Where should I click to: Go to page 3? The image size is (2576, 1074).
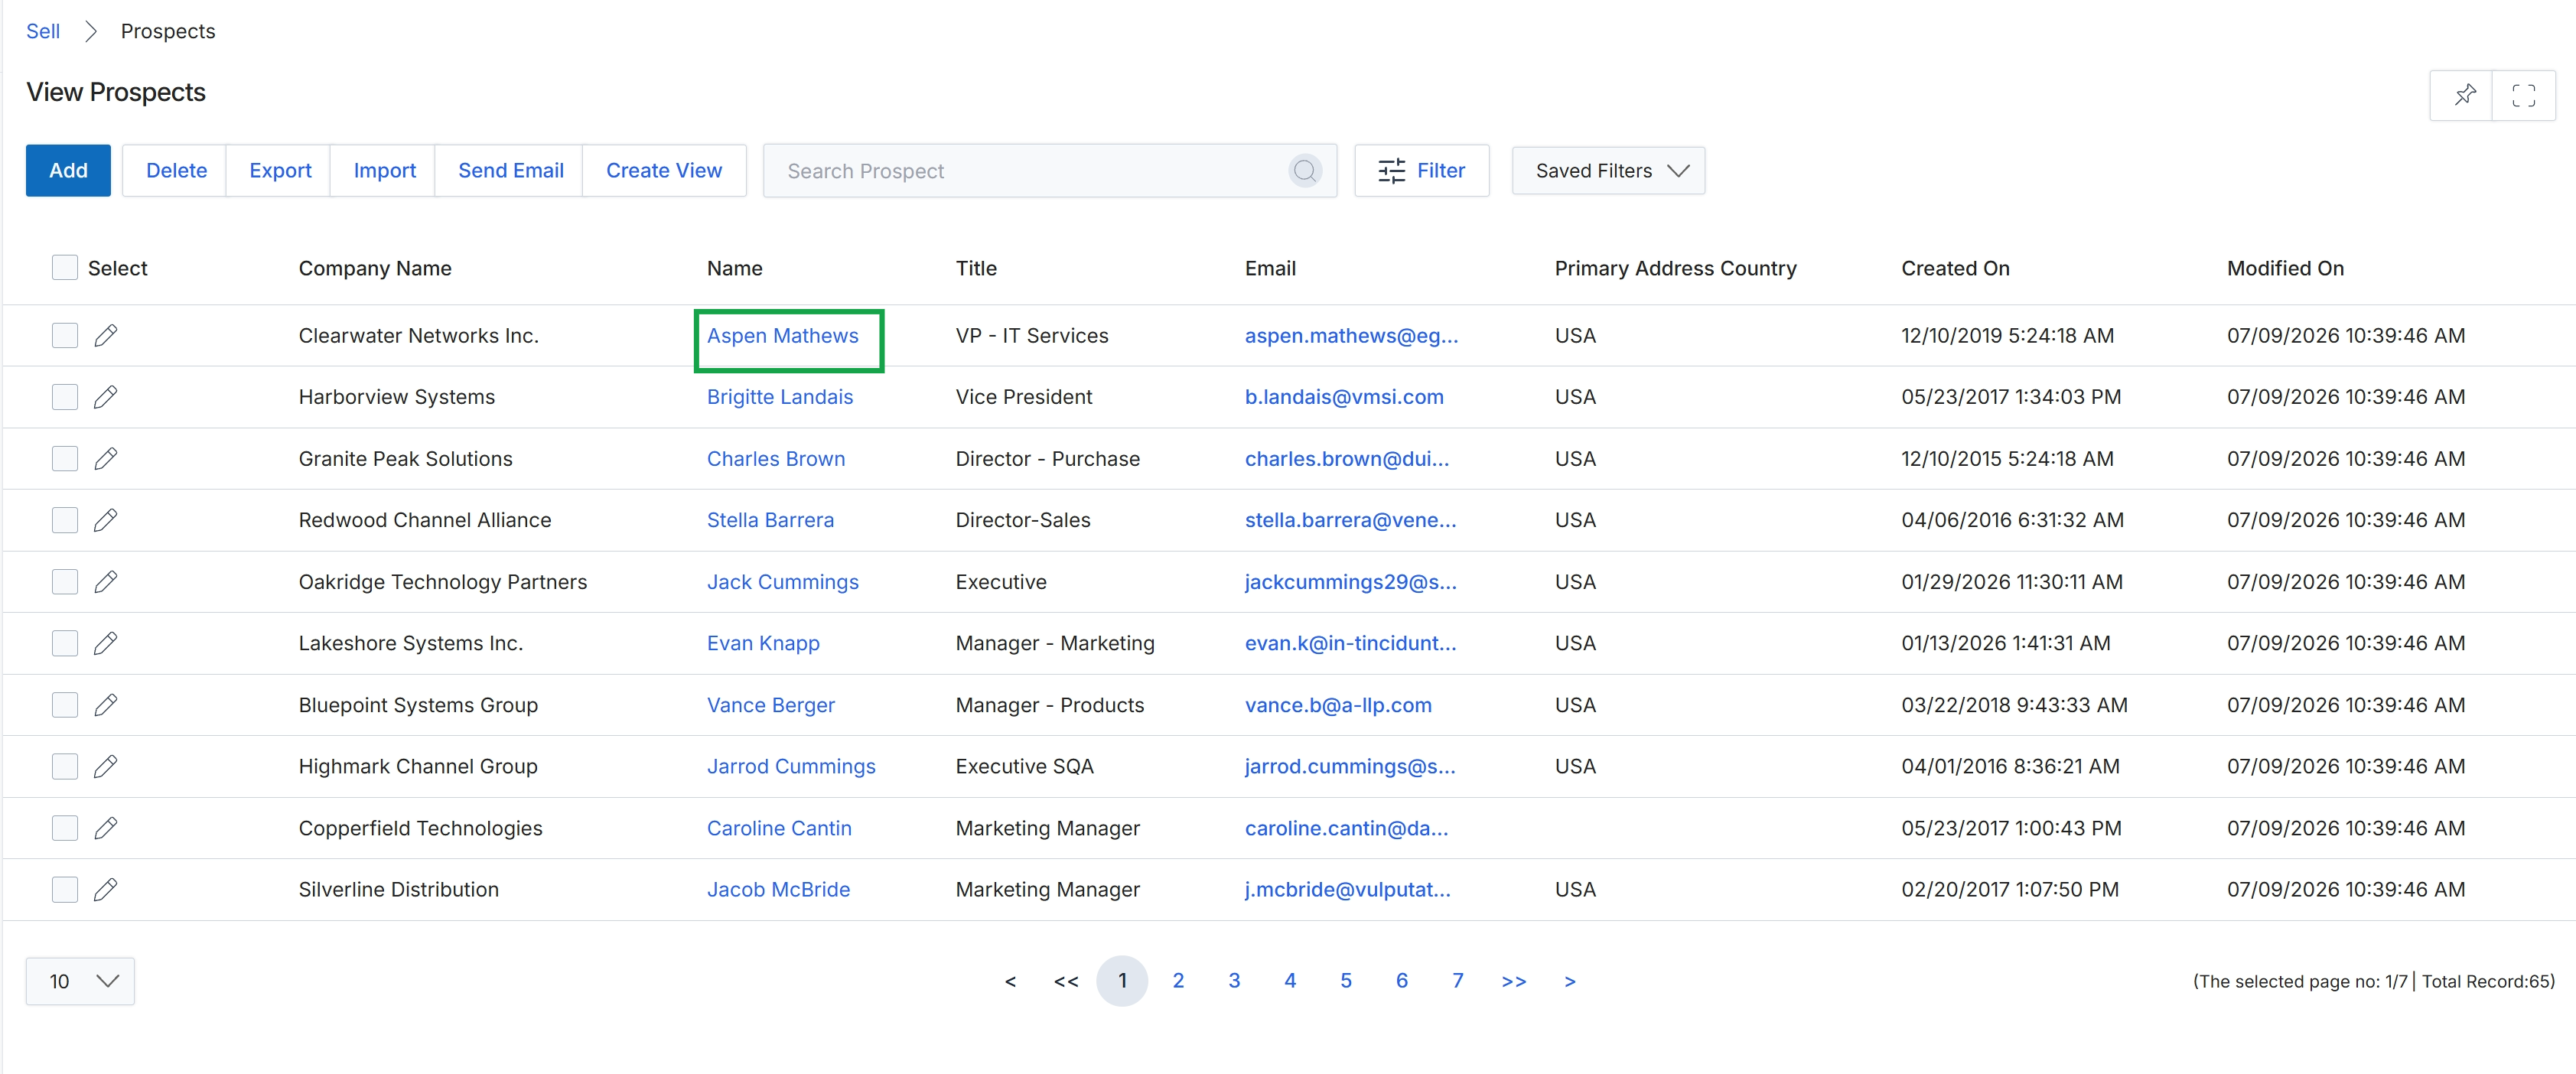(x=1234, y=981)
